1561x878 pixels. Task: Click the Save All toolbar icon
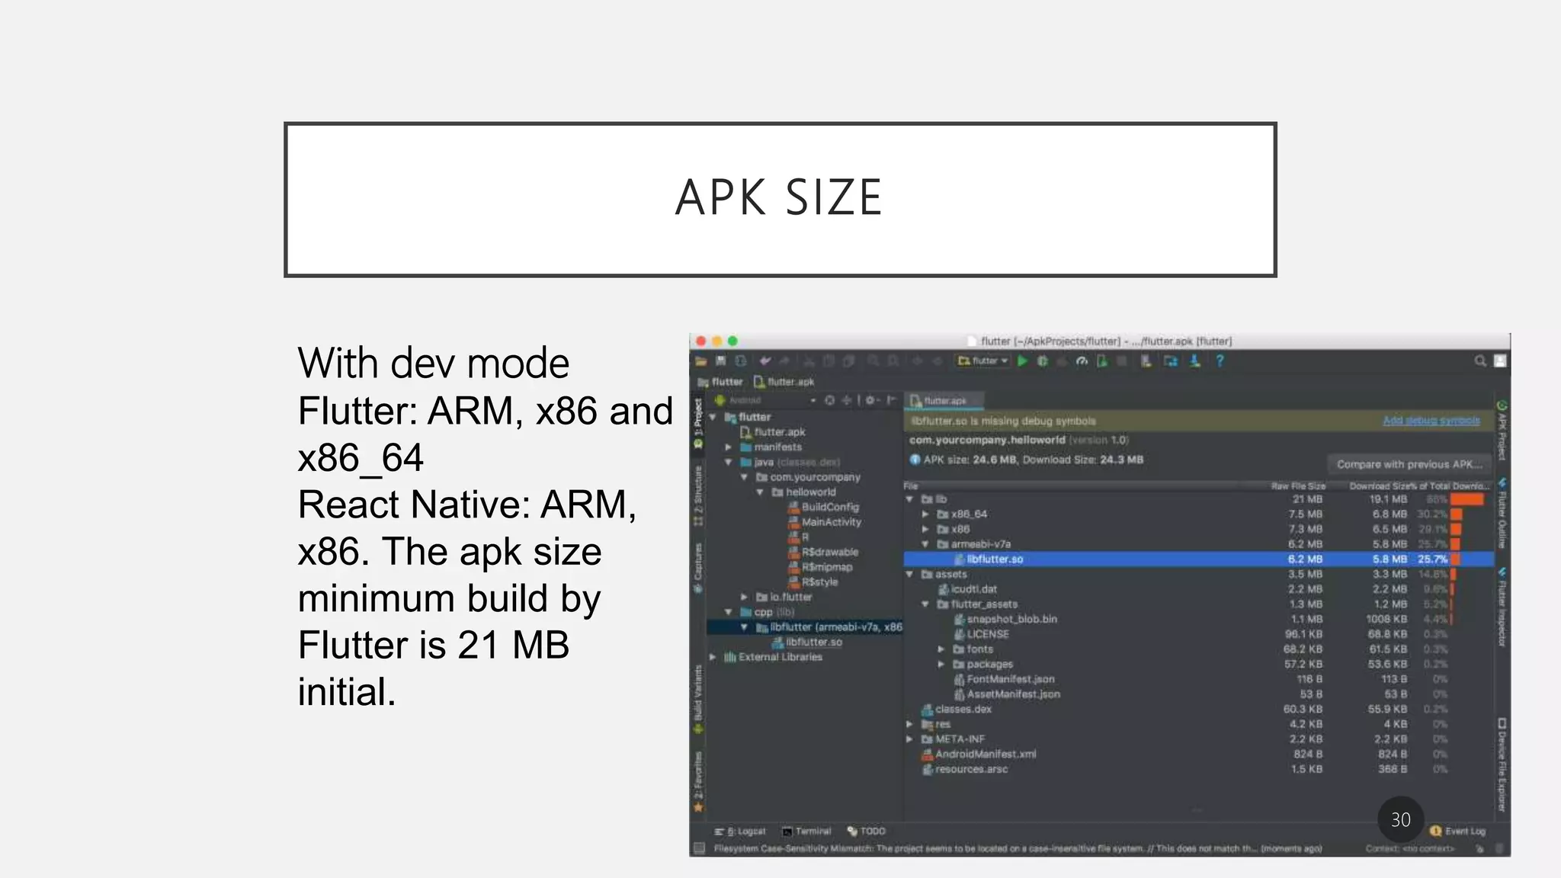tap(720, 361)
